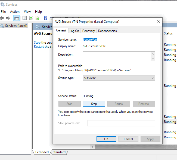Viewport: 177px width, 160px height.
Task: Open the Properties toolbar icon
Action: pos(24,18)
